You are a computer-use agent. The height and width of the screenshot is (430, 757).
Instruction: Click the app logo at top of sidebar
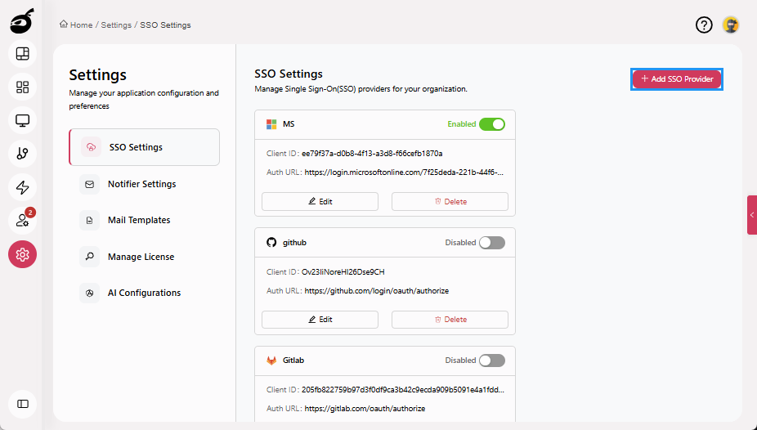22,20
